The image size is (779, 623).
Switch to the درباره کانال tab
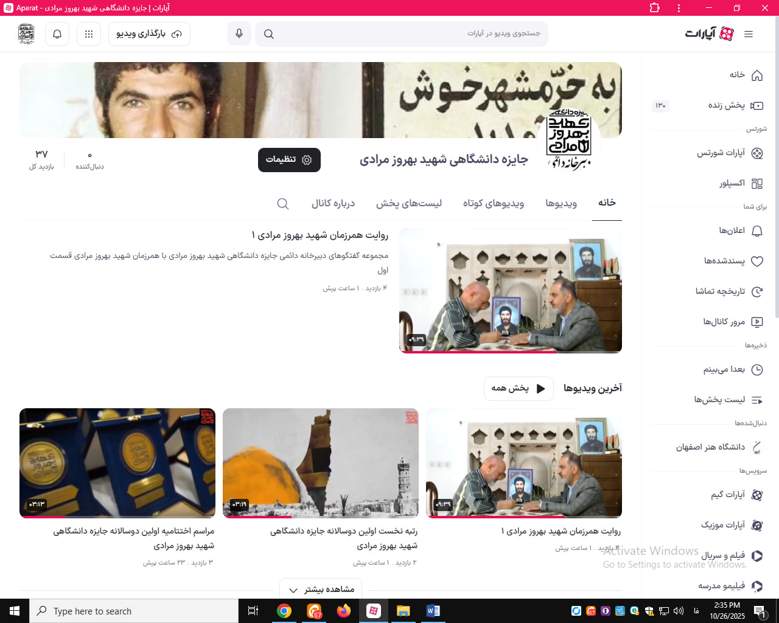(x=333, y=203)
